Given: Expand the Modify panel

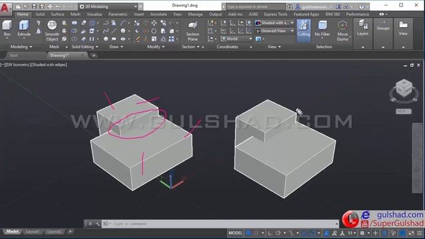Looking at the screenshot, I should [155, 46].
